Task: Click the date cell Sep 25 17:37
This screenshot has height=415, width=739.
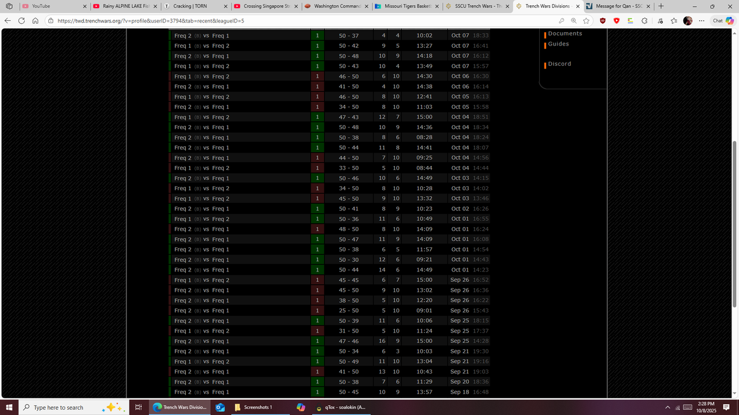Action: click(x=469, y=331)
